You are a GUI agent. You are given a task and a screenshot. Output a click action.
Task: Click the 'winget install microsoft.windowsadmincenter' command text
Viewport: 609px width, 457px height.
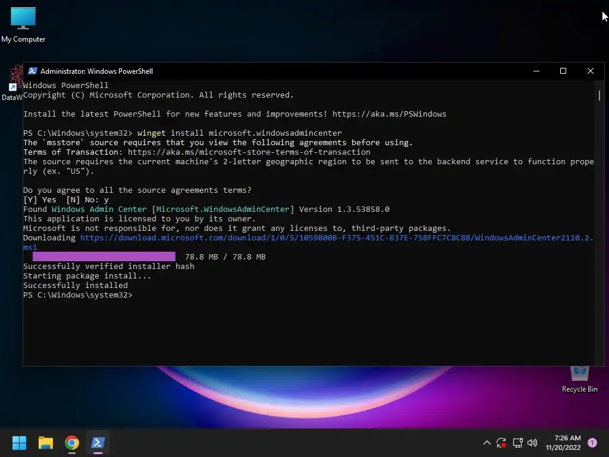(240, 133)
